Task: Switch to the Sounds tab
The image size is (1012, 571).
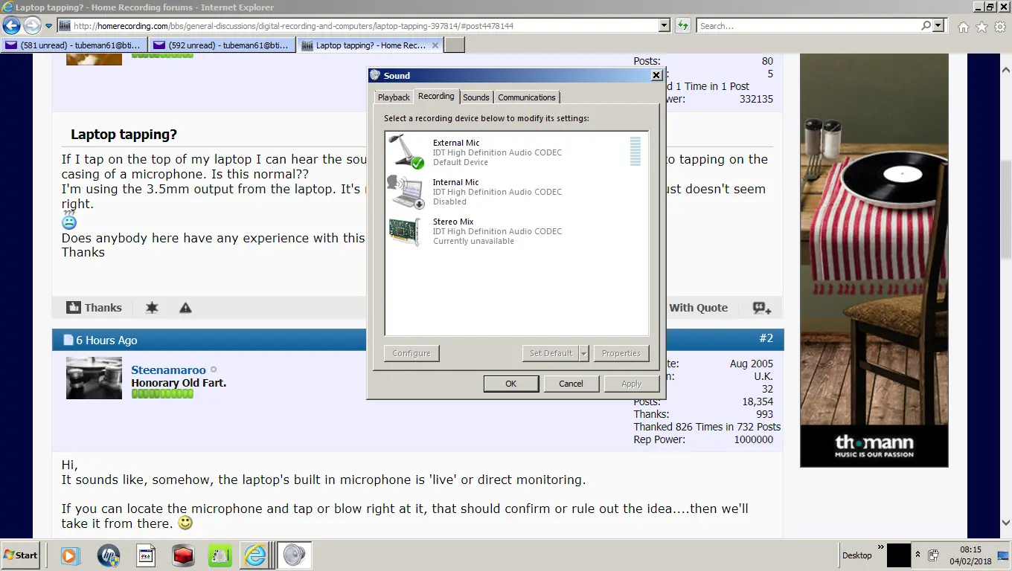Action: [x=476, y=97]
